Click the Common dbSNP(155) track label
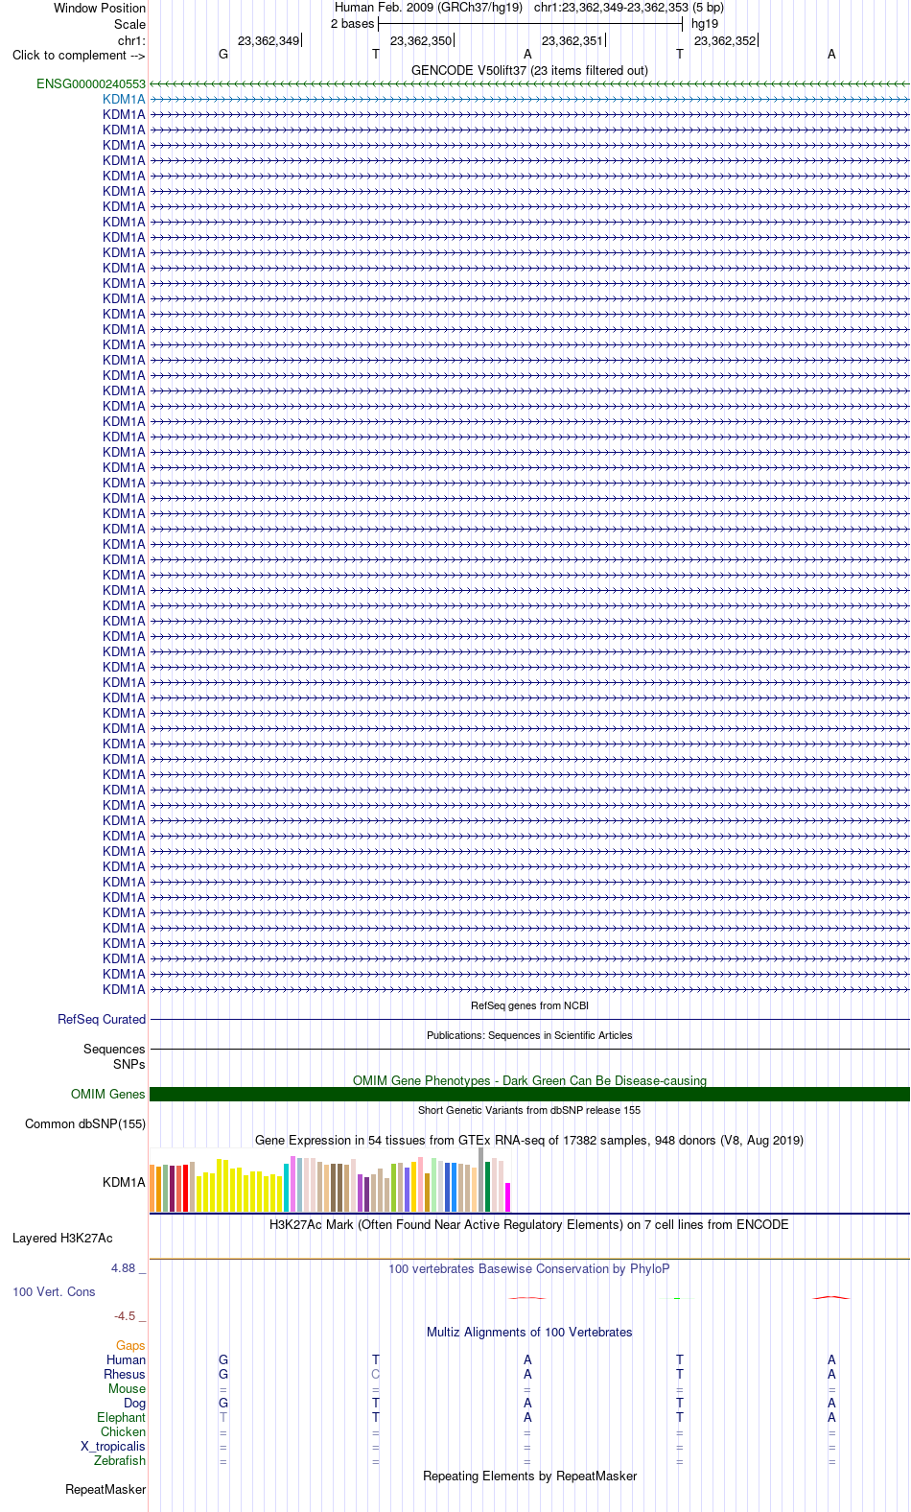Screen dimensions: 911x1512 click(x=85, y=1124)
